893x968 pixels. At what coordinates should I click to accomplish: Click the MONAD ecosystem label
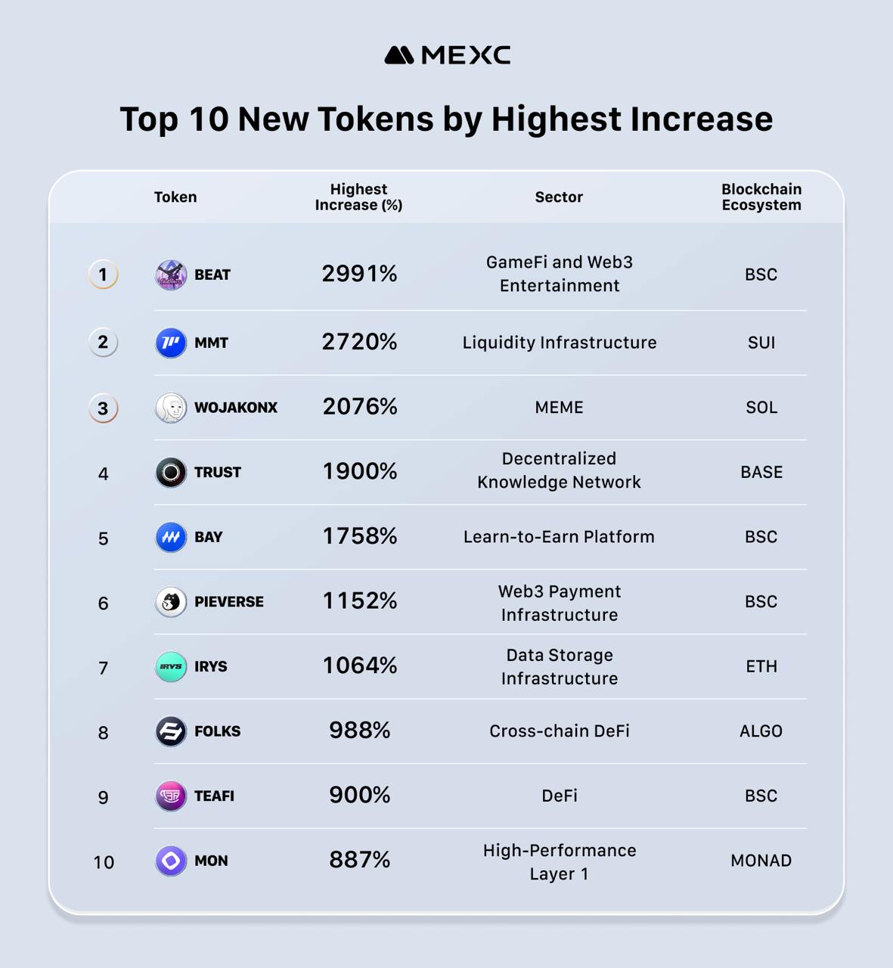coord(761,861)
